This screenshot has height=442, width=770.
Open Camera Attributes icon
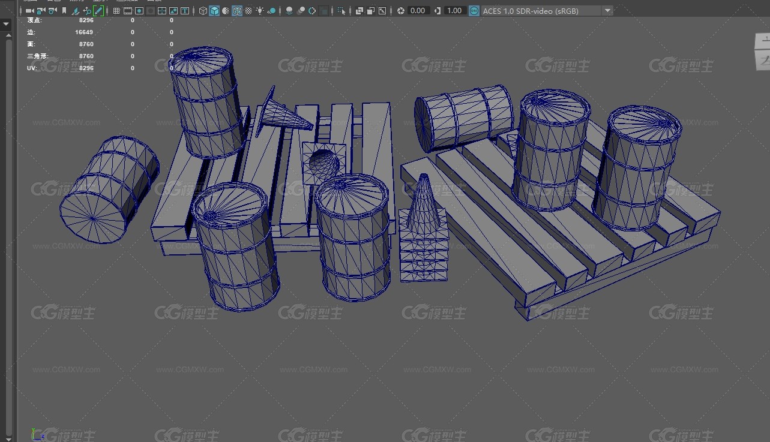pyautogui.click(x=53, y=11)
